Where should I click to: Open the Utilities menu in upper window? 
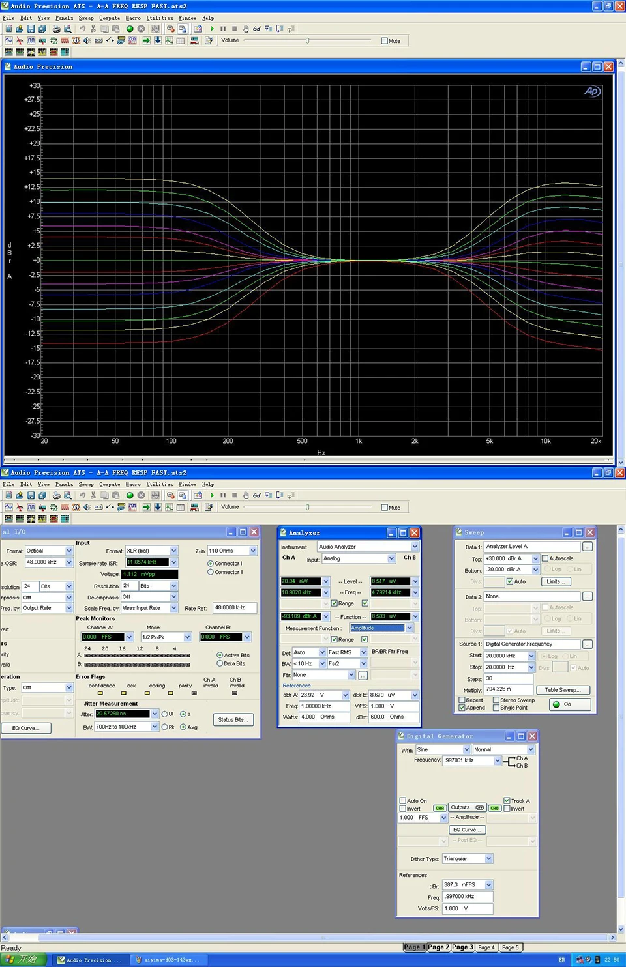point(159,18)
